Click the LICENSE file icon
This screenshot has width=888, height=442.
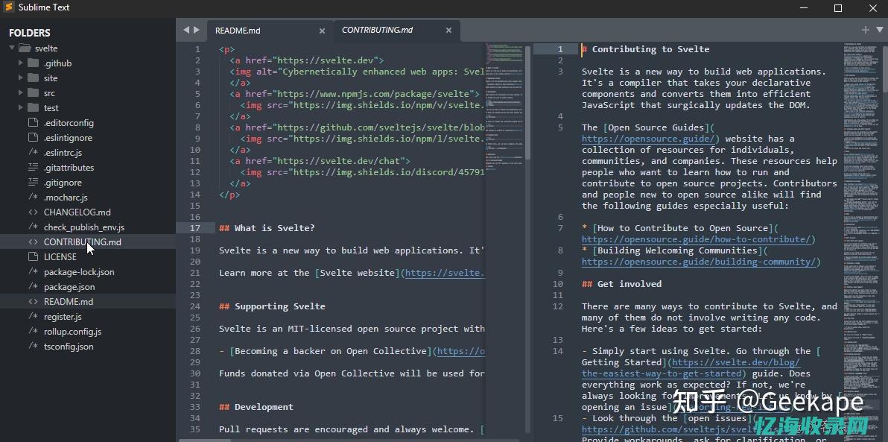[x=33, y=256]
